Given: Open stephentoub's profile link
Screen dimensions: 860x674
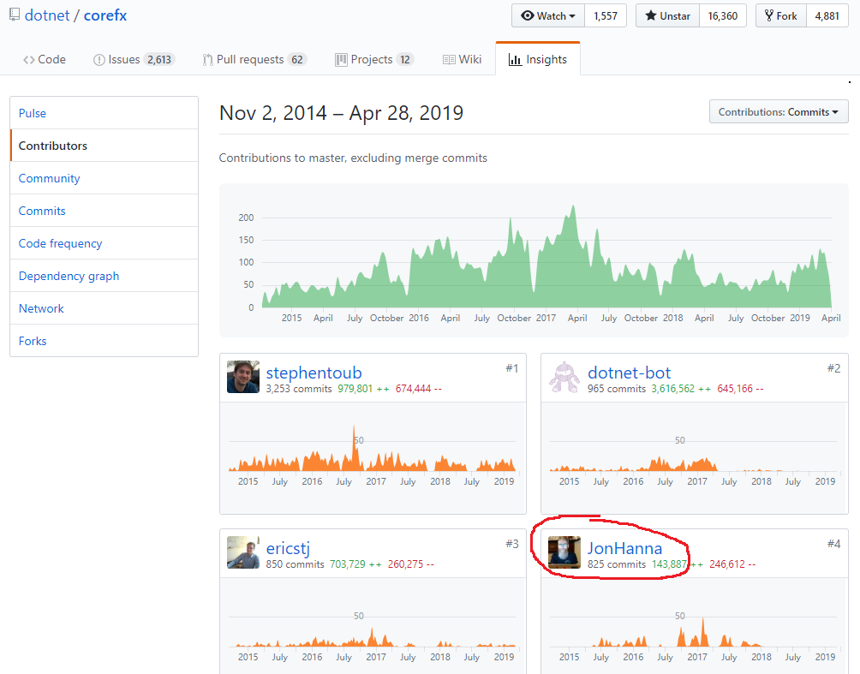Looking at the screenshot, I should pos(314,373).
